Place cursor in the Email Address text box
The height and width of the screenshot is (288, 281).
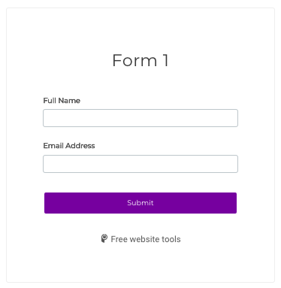click(x=140, y=164)
